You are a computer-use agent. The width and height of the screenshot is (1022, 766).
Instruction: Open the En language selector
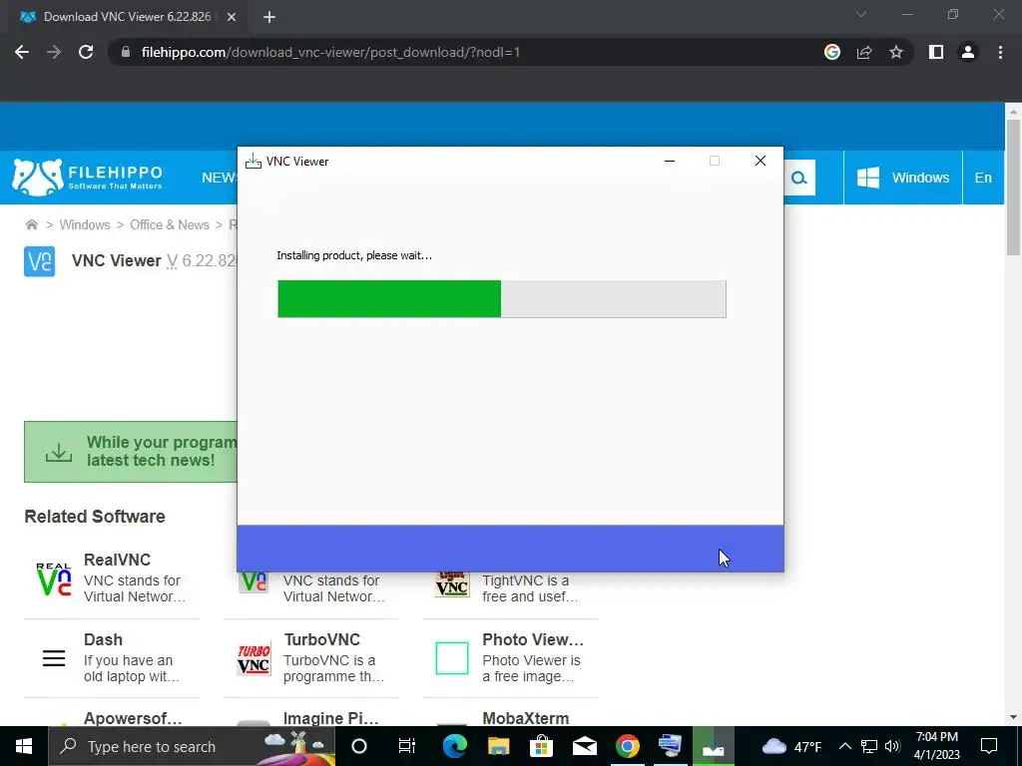coord(983,178)
